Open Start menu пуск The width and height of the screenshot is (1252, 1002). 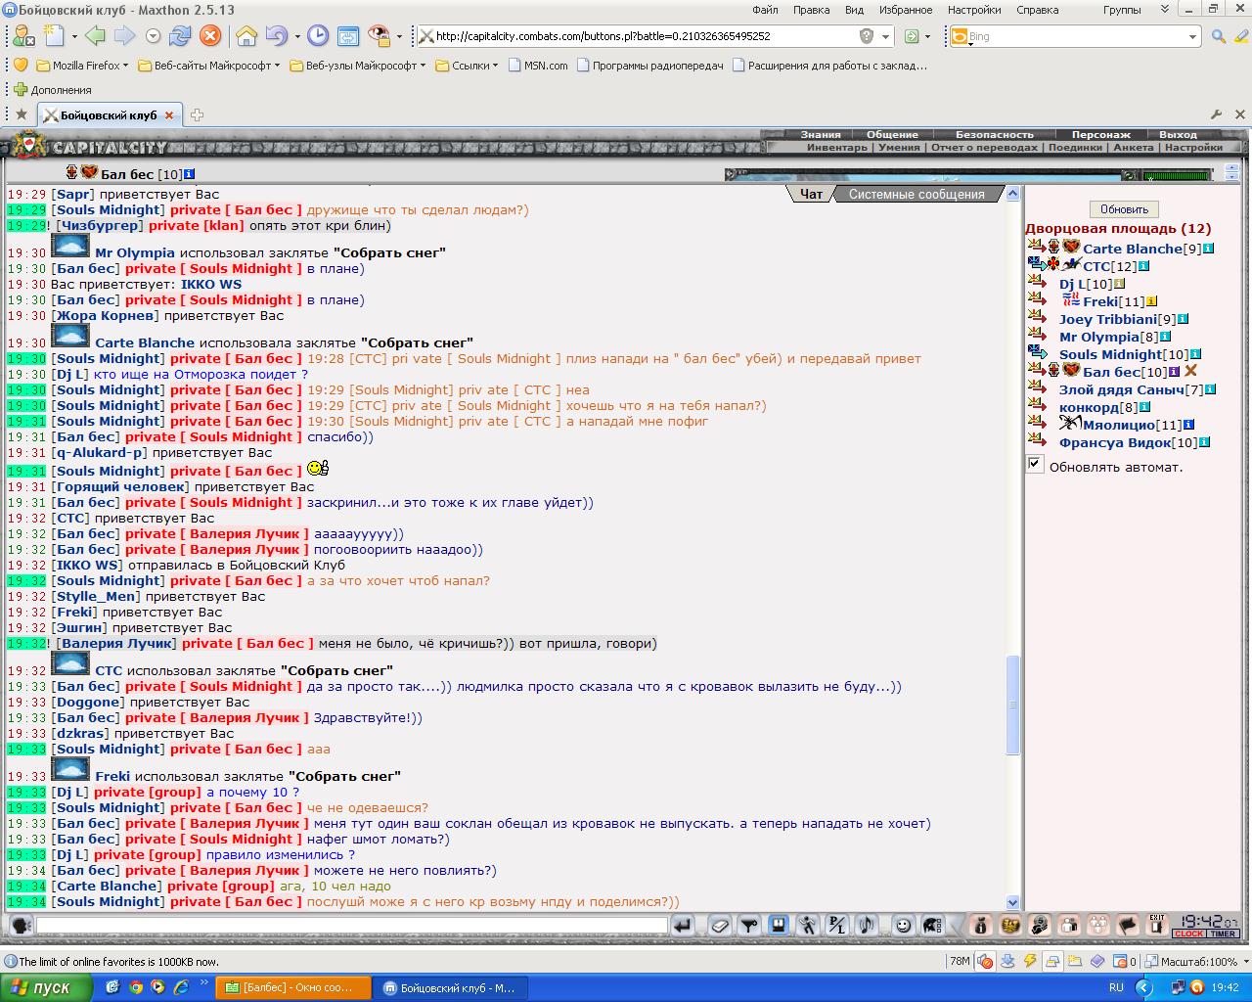46,987
